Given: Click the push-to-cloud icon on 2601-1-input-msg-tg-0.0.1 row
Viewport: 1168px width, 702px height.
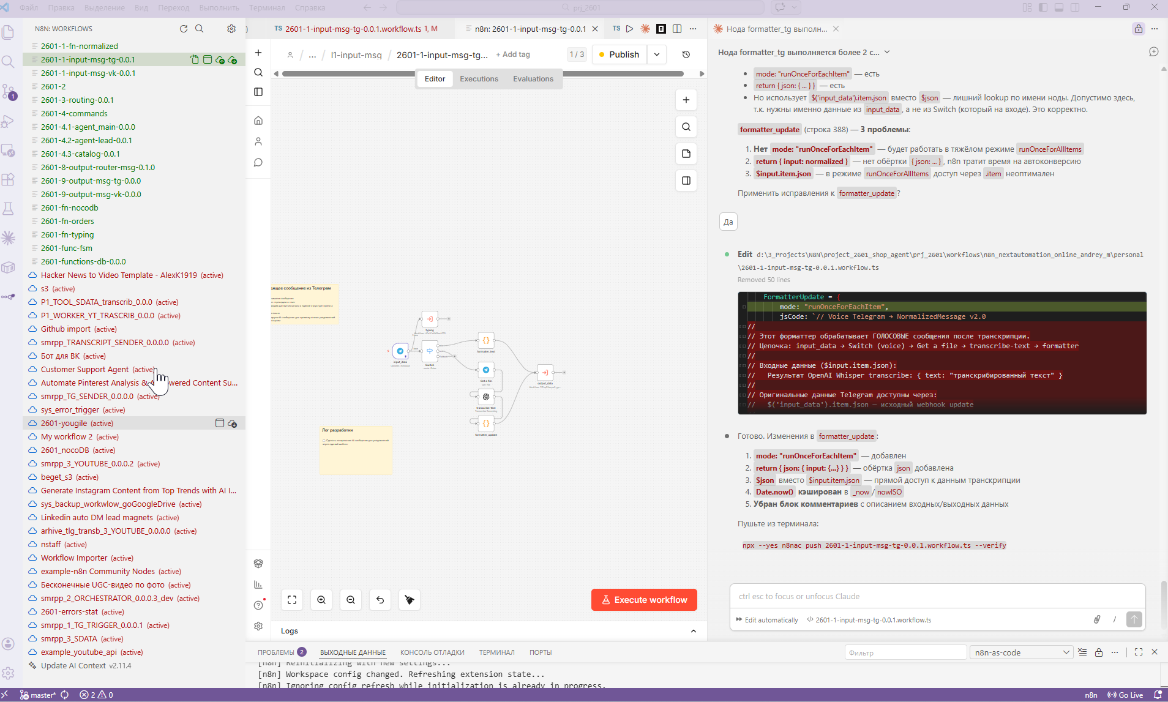Looking at the screenshot, I should point(220,60).
